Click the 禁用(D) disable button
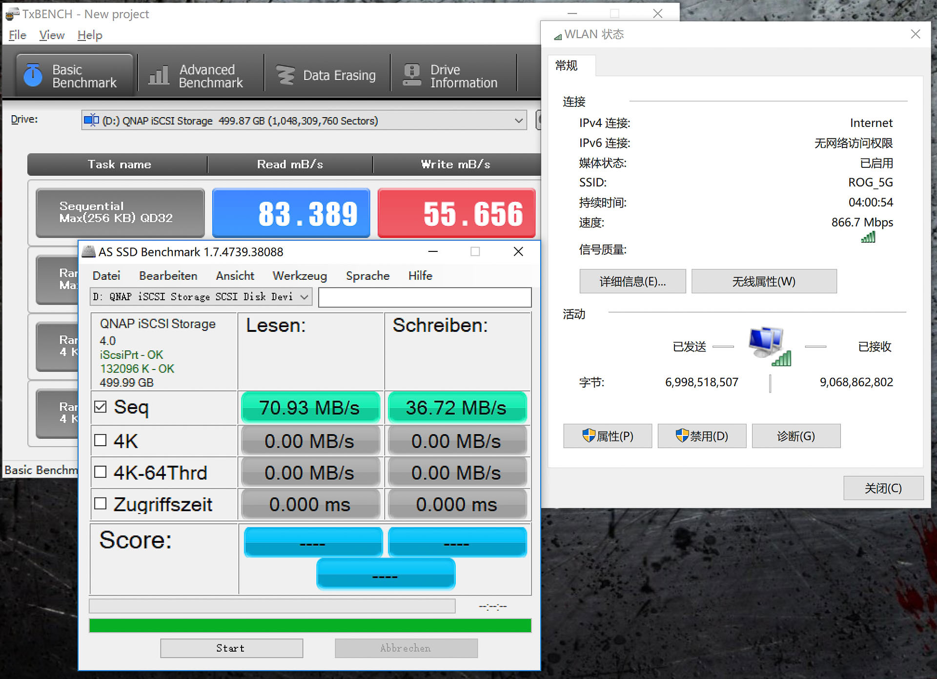 point(702,436)
